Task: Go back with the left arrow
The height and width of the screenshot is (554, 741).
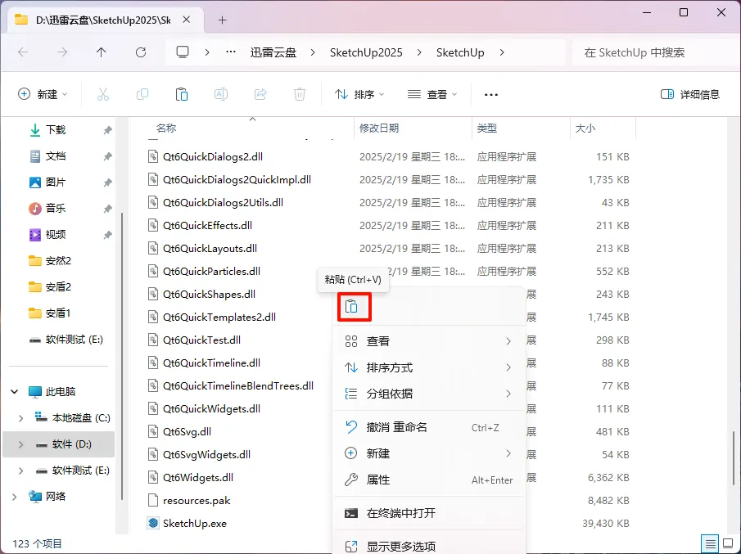Action: coord(23,52)
